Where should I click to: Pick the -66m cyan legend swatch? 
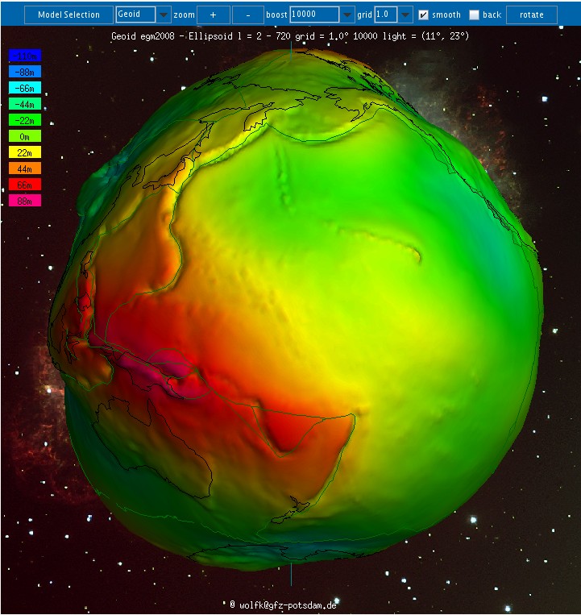25,88
